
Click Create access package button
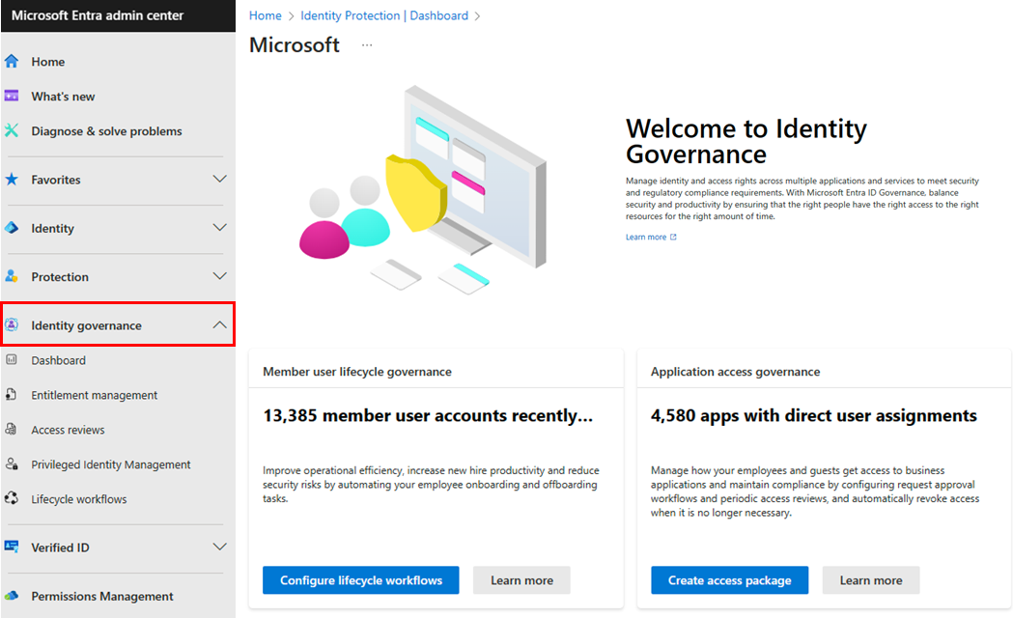point(729,580)
